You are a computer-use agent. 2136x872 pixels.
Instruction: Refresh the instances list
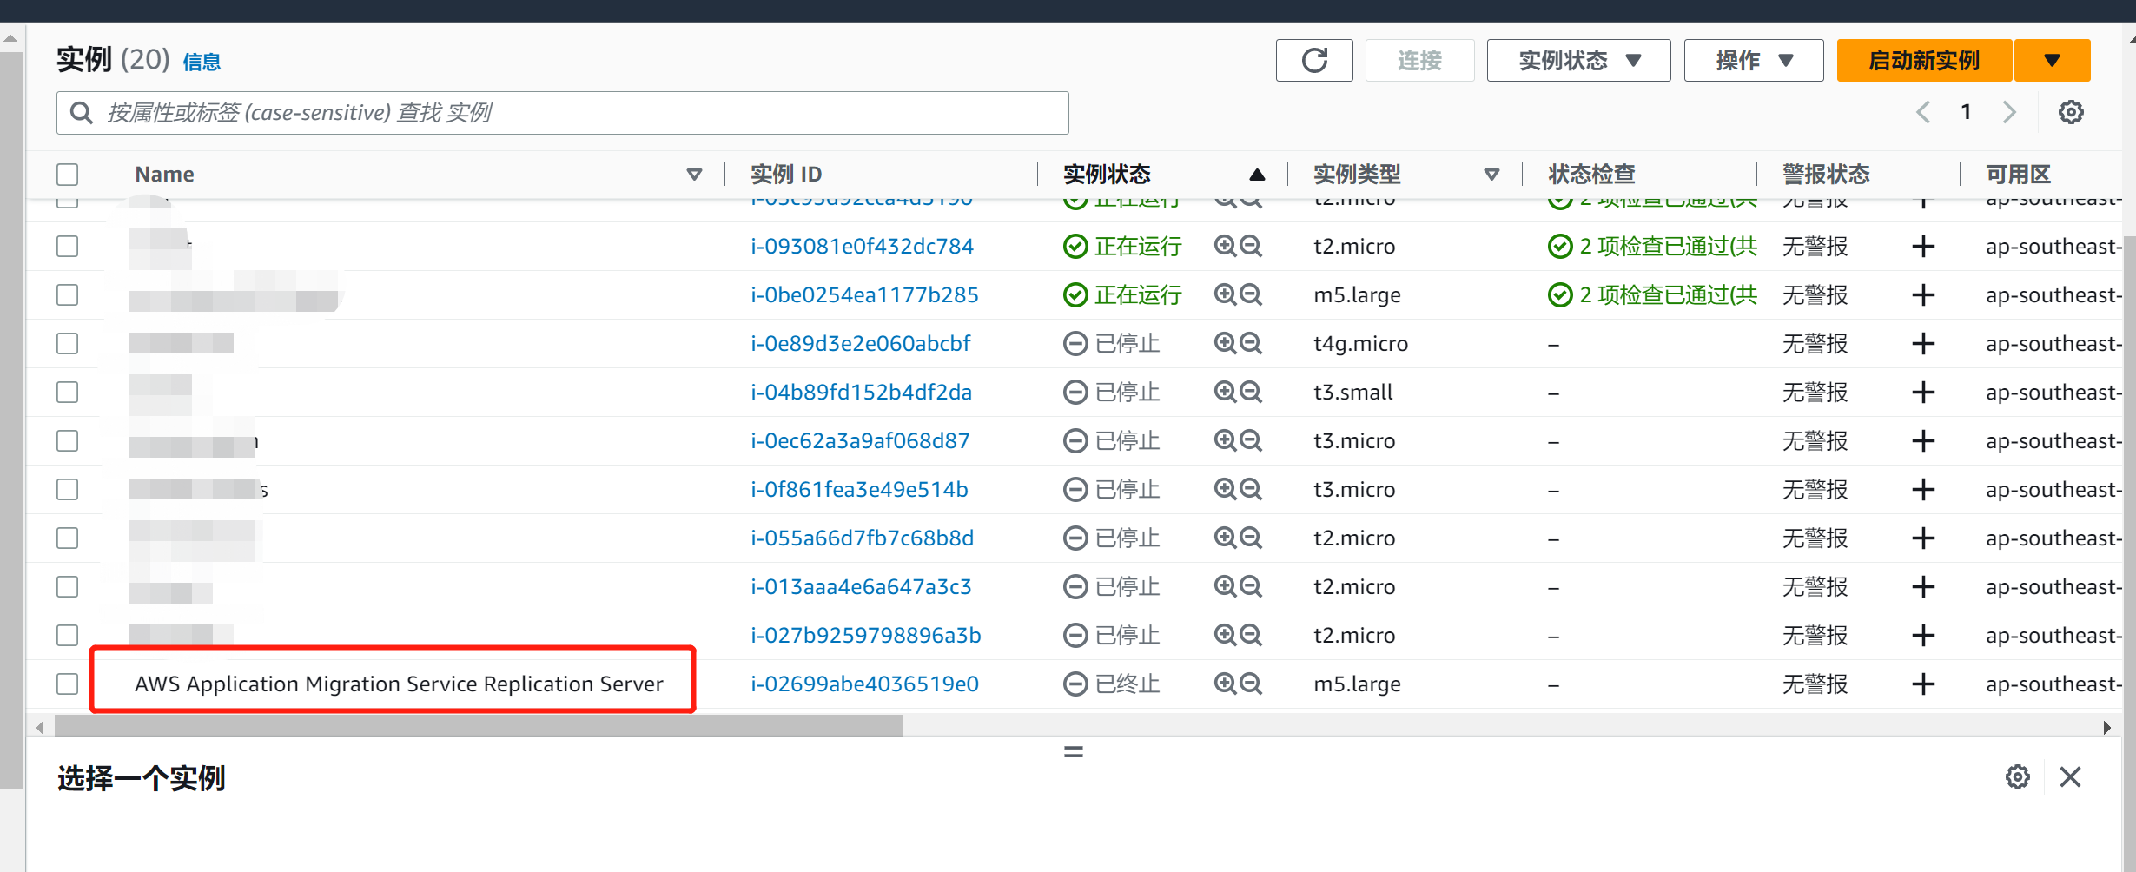click(1314, 61)
